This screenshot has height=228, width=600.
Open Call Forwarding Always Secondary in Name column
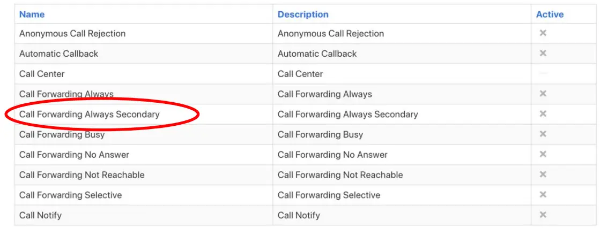[x=90, y=114]
